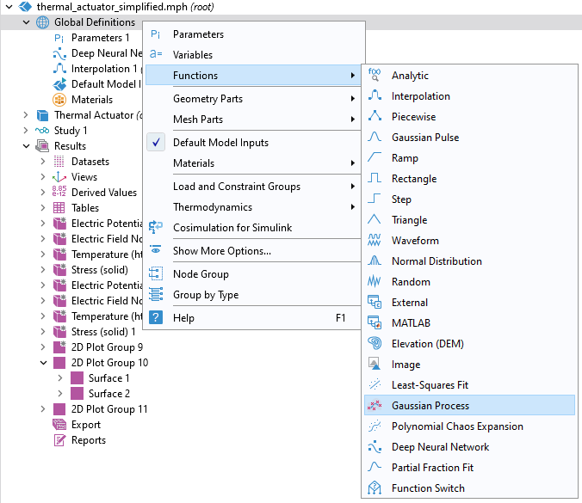Collapse the Global Definitions node

click(26, 22)
